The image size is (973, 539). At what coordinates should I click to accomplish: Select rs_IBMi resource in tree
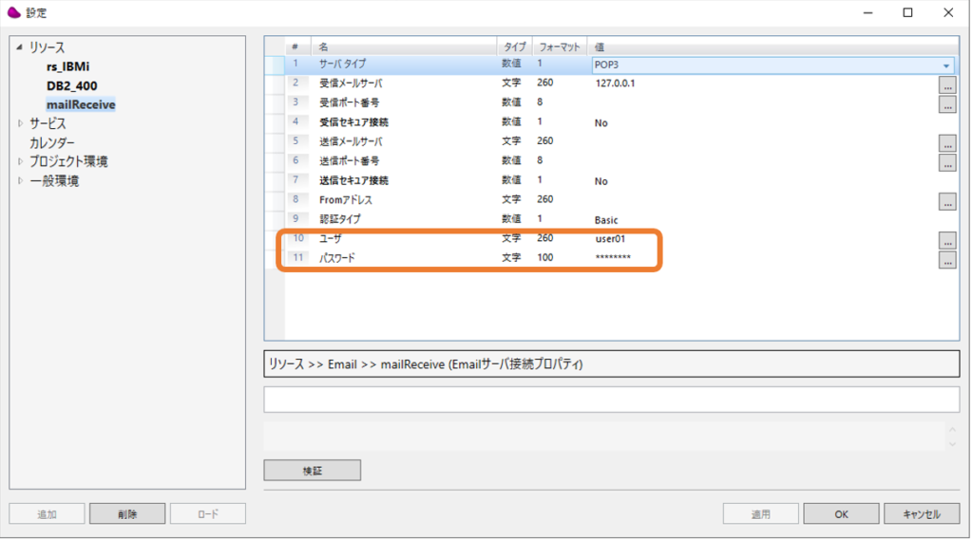[x=67, y=66]
